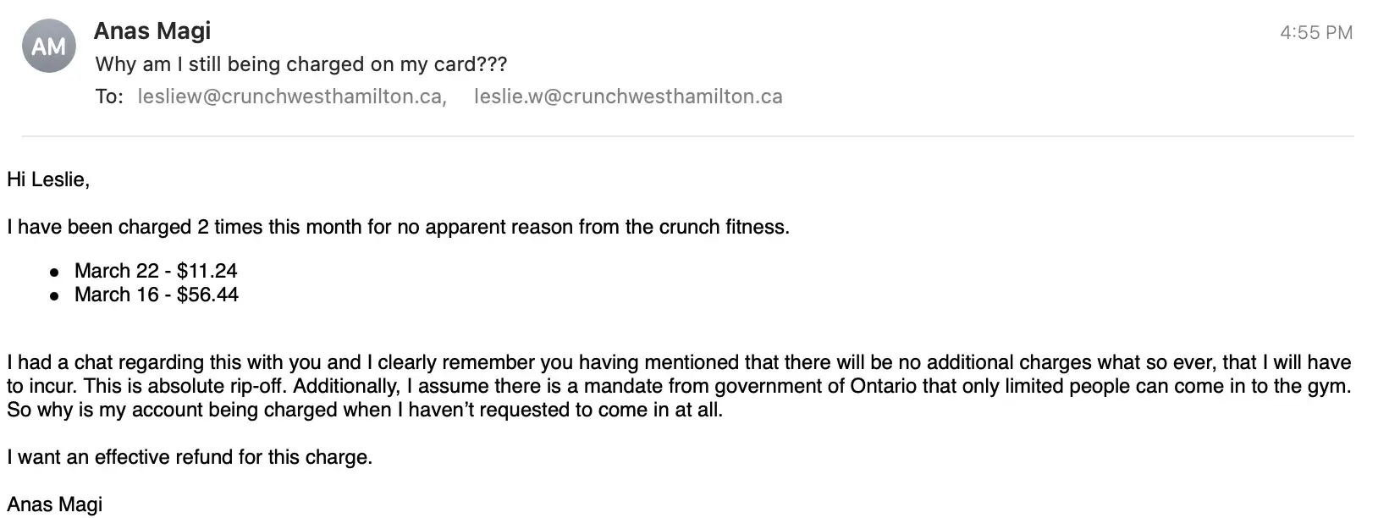Image resolution: width=1378 pixels, height=518 pixels.
Task: Click the 4:55 PM timestamp
Action: (x=1315, y=33)
